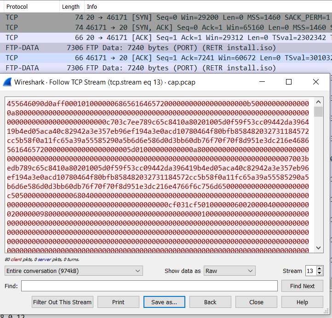Screen dimensions: 332x318
Task: Click into the Find text input field
Action: [149, 286]
